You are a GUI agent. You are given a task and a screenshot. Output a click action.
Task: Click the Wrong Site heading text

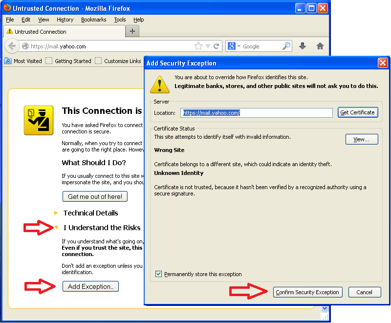[169, 150]
